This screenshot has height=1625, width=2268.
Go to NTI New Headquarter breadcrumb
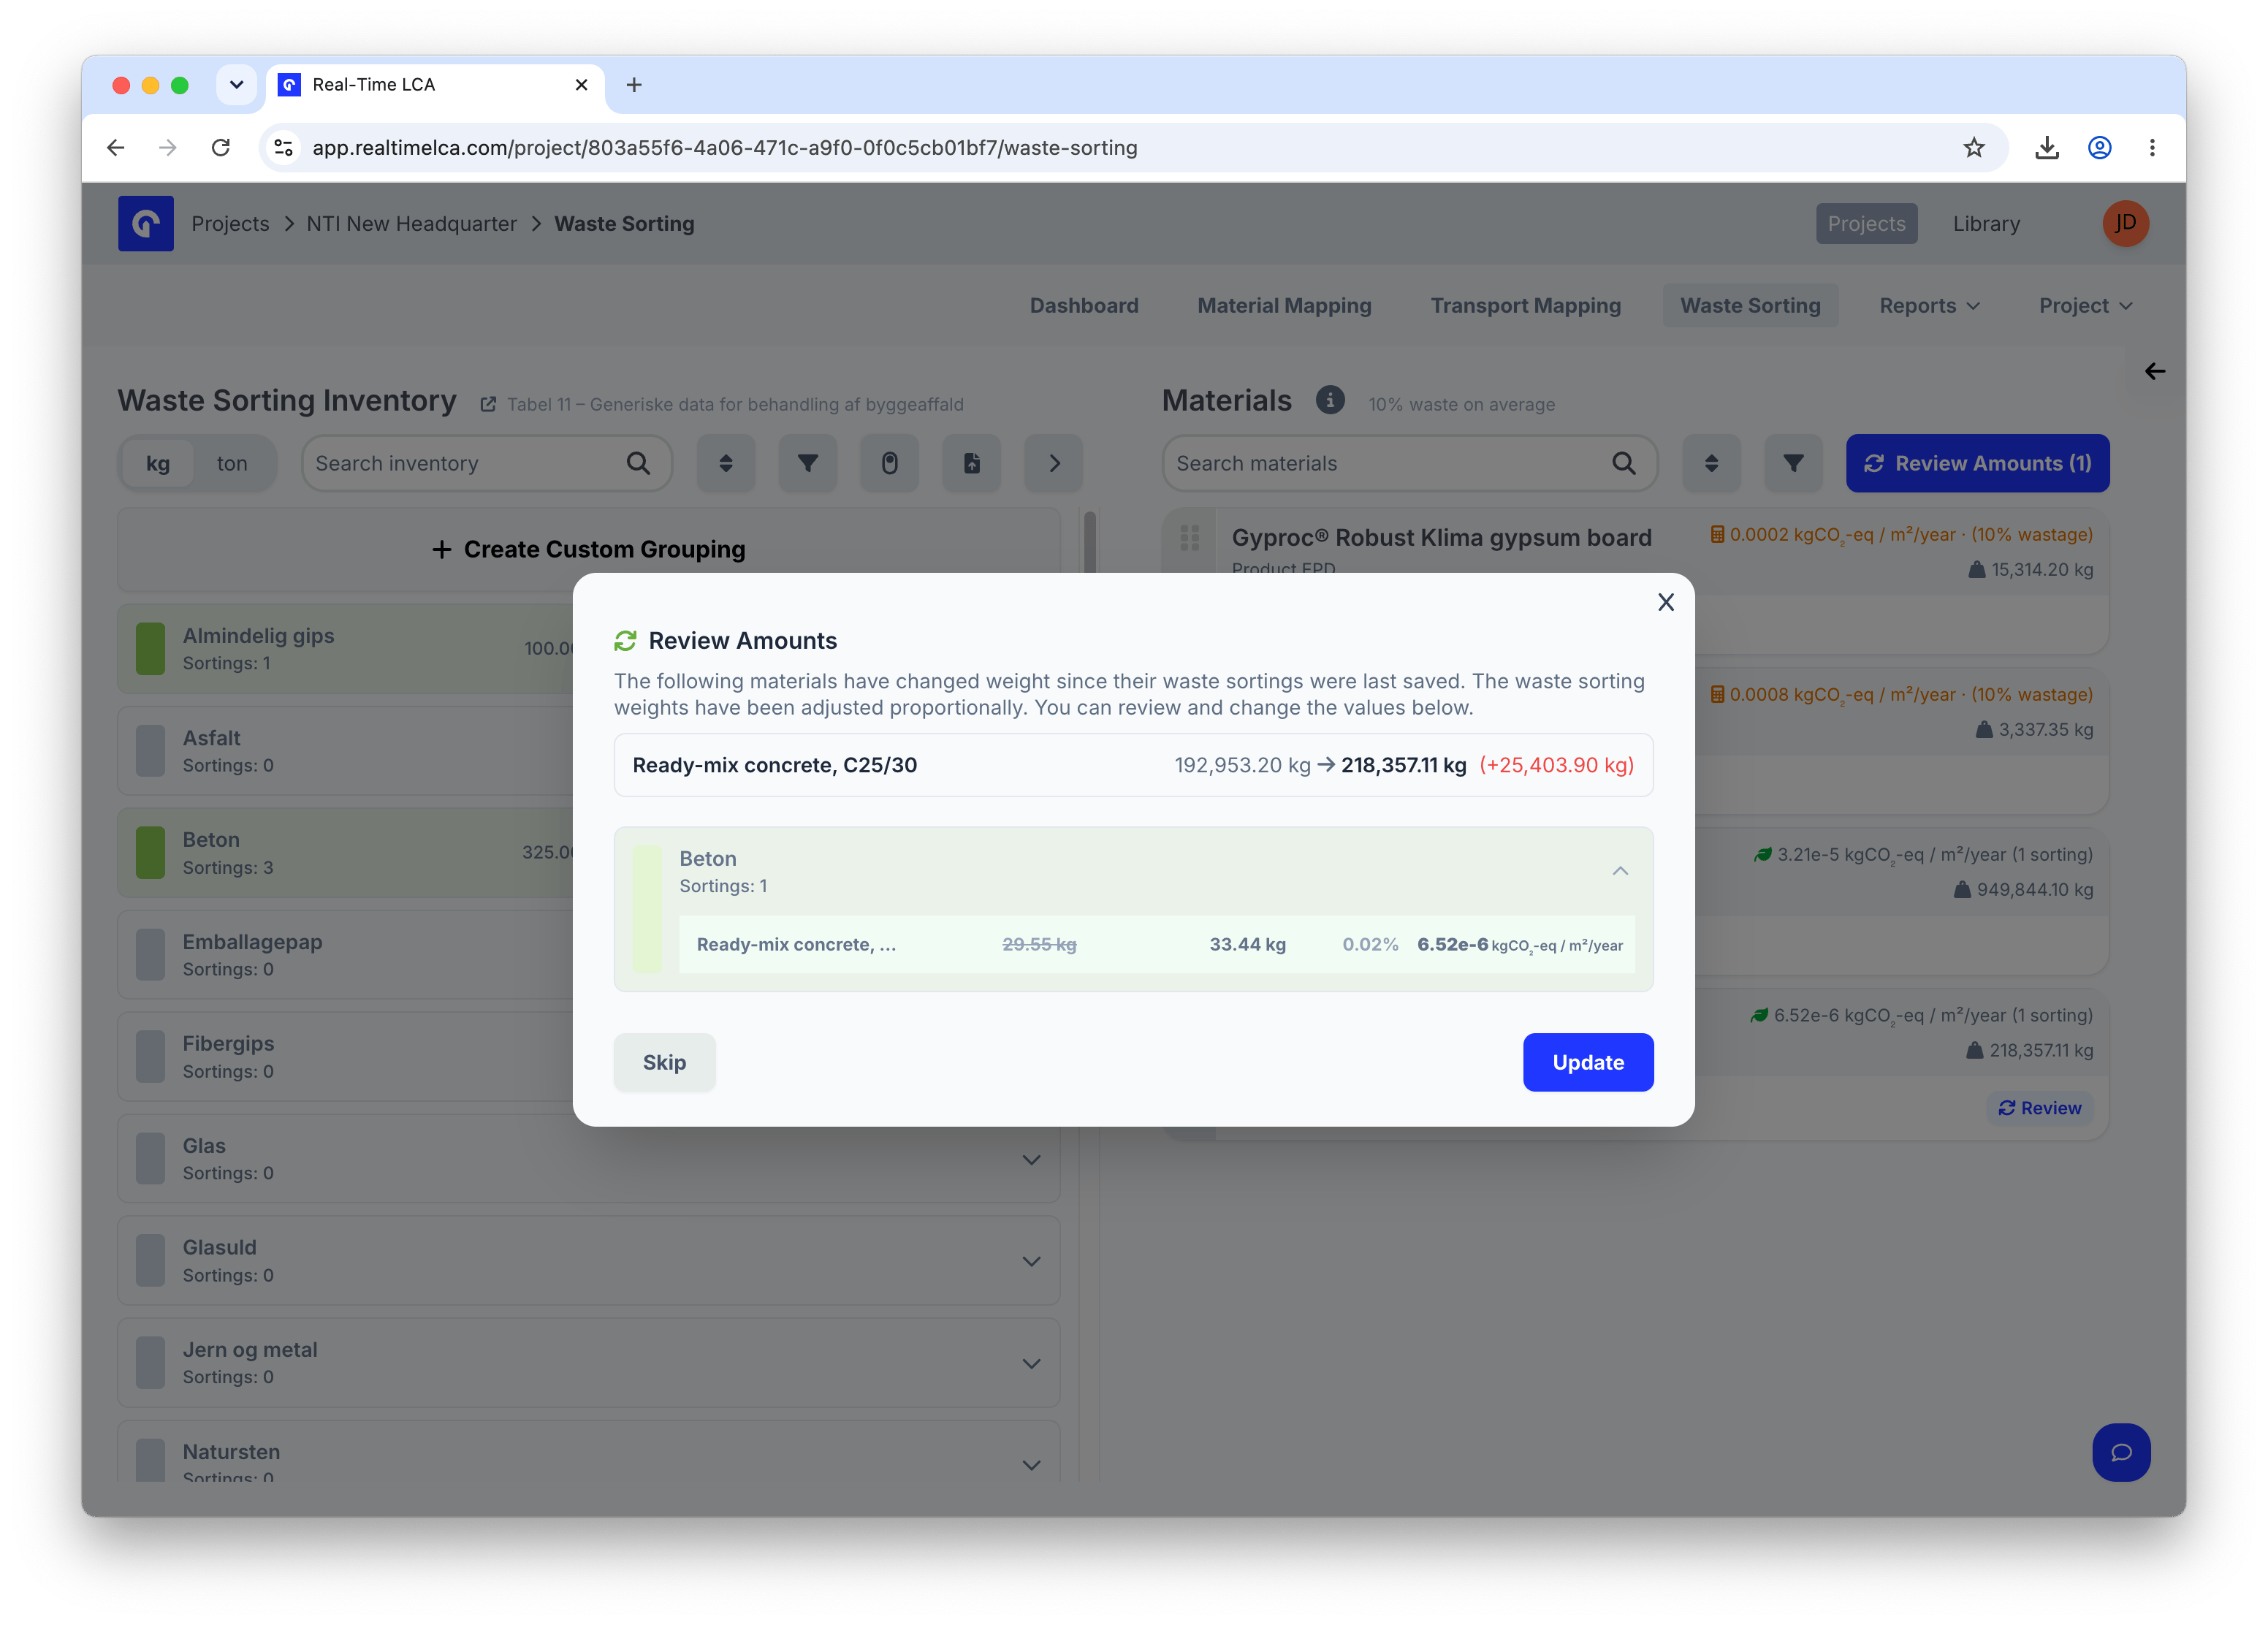coord(412,224)
